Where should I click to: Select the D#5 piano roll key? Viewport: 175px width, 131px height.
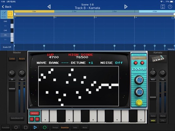(7, 21)
